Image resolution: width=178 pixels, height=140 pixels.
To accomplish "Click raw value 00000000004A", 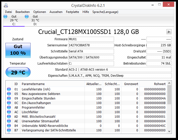I will (x=155, y=98).
